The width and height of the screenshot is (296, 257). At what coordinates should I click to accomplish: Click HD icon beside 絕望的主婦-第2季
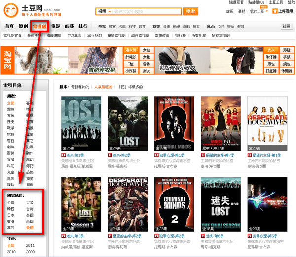110,236
